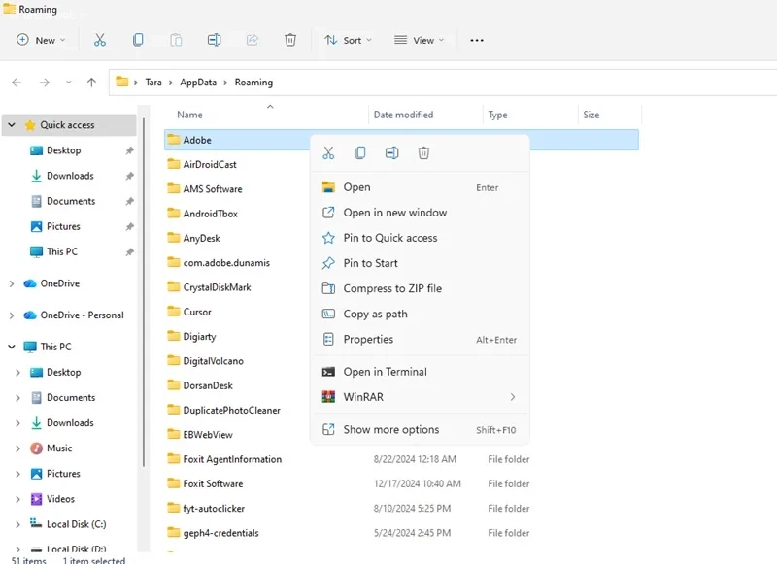The height and width of the screenshot is (564, 777).
Task: Click the Rename icon in the top toolbar
Action: 214,40
